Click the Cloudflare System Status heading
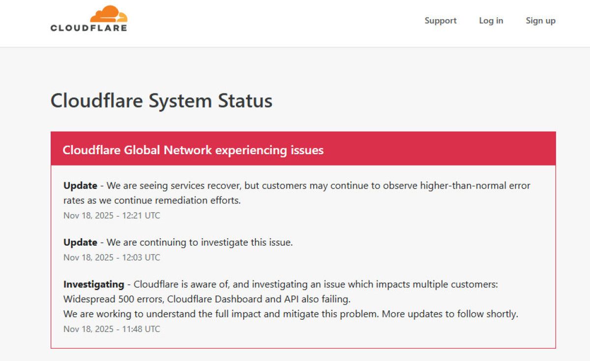 pos(161,101)
